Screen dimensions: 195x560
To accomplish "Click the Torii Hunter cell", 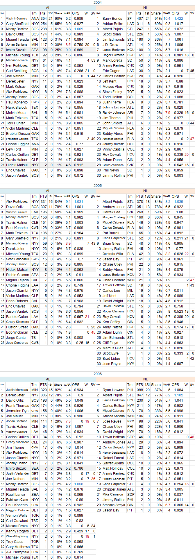I will click(18, 123).
